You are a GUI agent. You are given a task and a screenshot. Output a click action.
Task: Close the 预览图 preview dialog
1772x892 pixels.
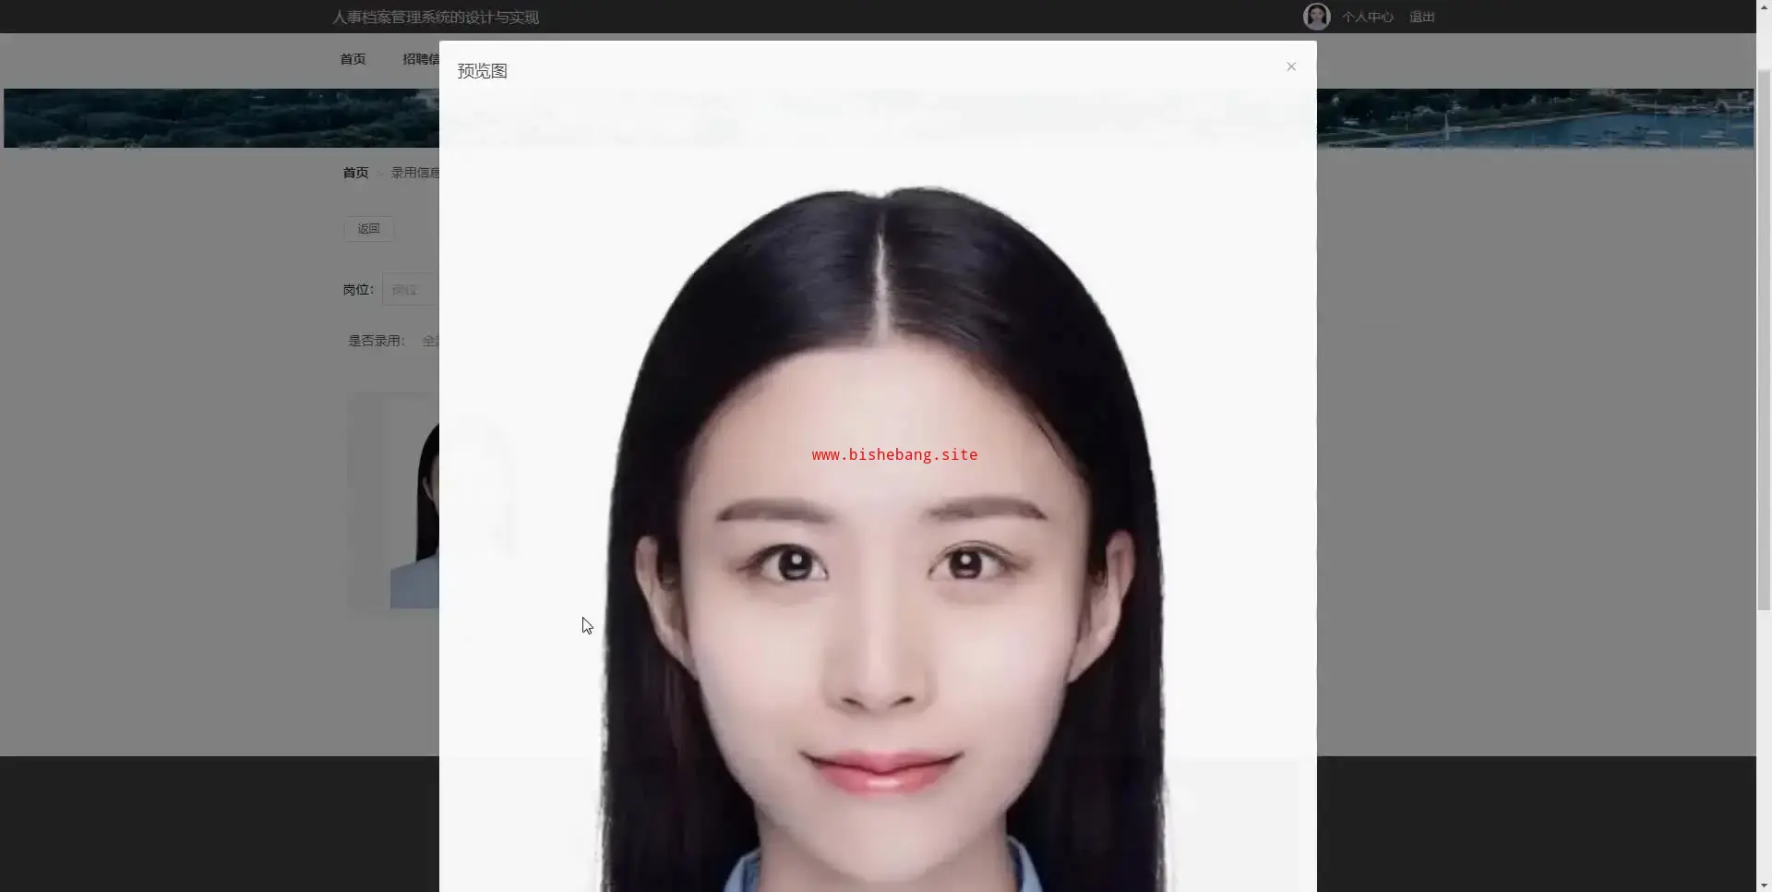pyautogui.click(x=1291, y=66)
